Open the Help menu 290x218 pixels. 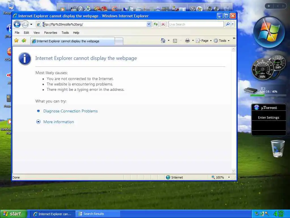coord(76,33)
